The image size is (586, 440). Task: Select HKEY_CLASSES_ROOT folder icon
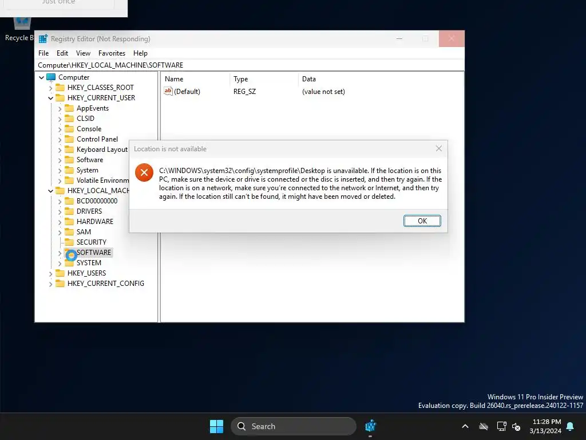pos(60,88)
